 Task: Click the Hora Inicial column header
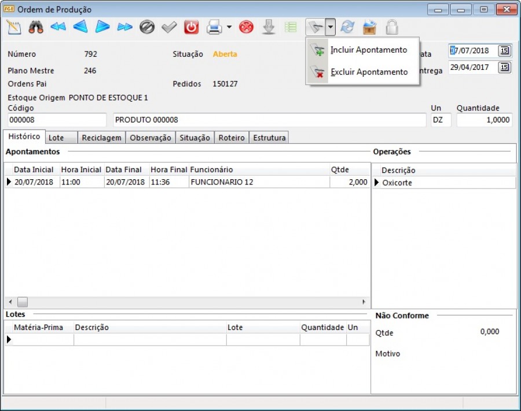point(81,170)
